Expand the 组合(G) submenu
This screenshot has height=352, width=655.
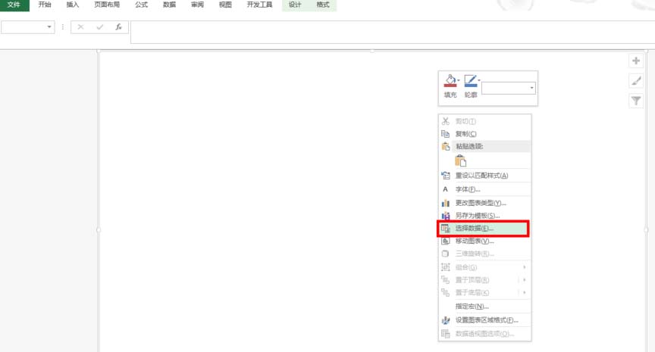[484, 267]
